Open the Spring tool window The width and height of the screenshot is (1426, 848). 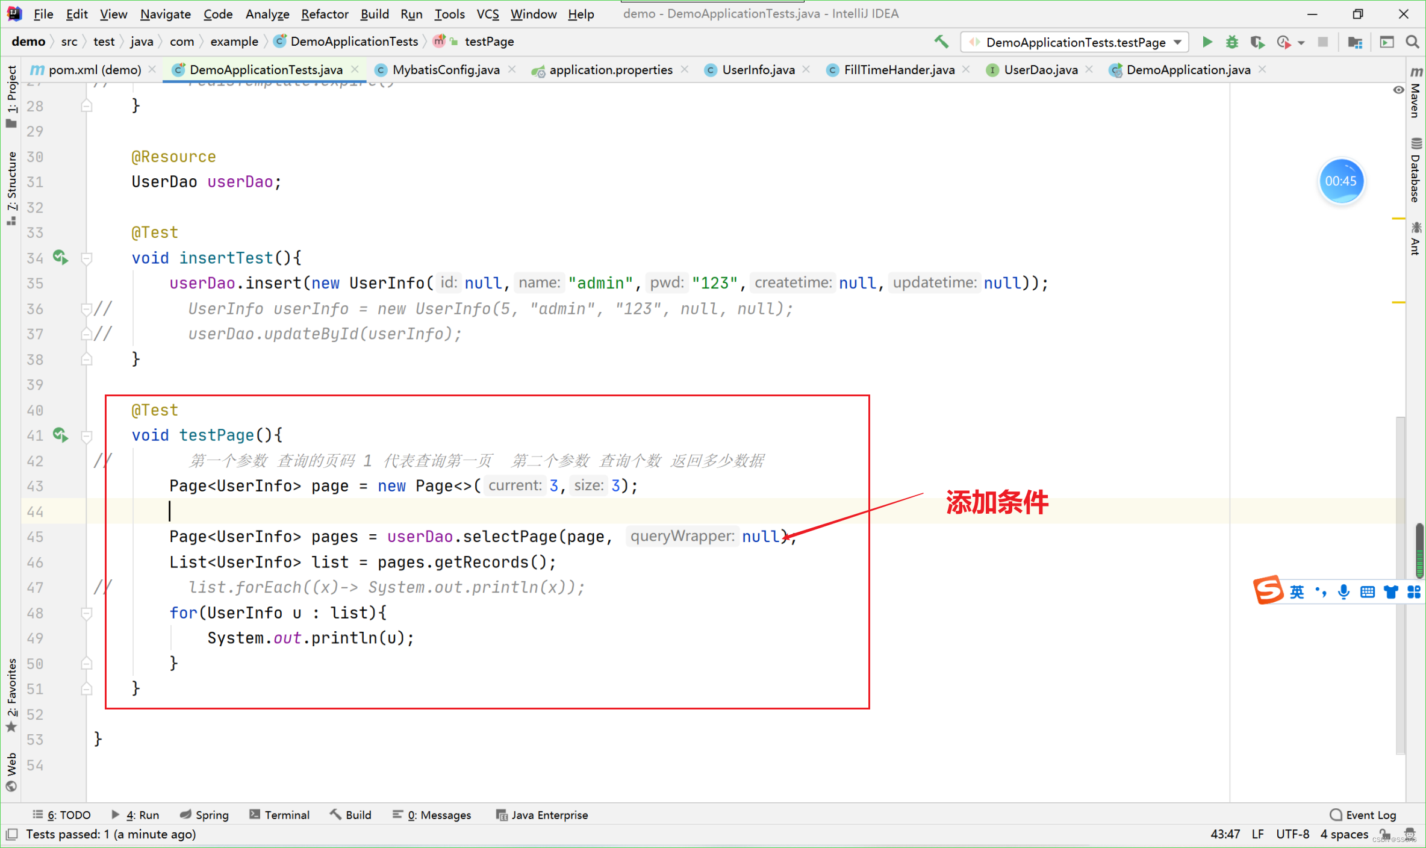[205, 815]
